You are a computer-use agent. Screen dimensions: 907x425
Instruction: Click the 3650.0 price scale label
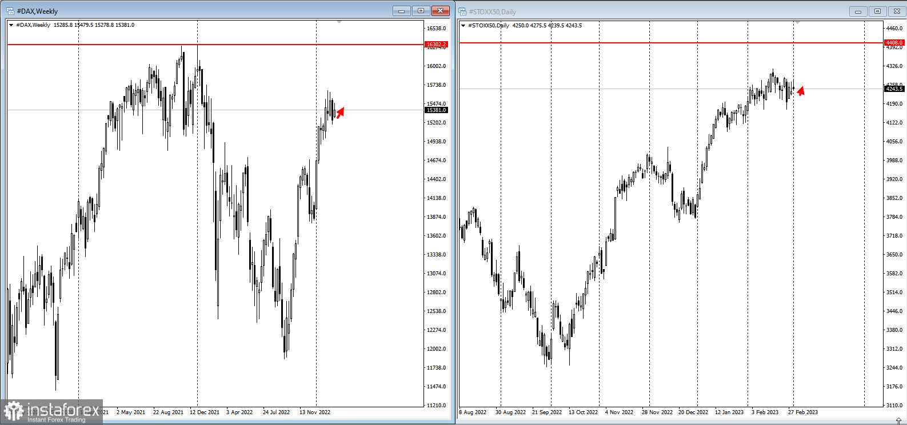(x=894, y=255)
